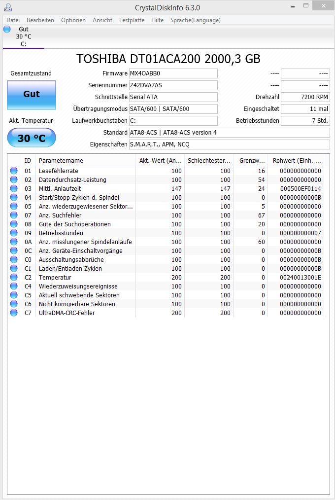335x500 pixels.
Task: Maximize the CrystalDiskInfo window
Action: coord(306,6)
